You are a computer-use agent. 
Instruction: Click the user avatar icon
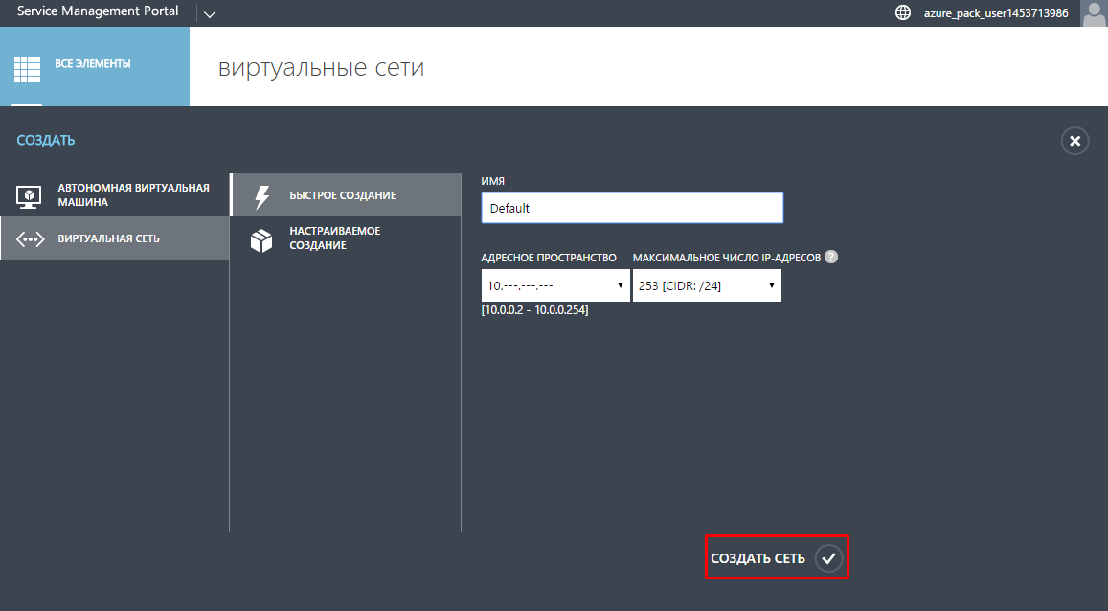click(x=1094, y=13)
